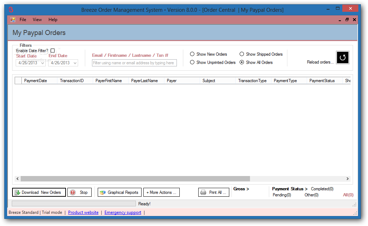Click the PaymentStatus column header
This screenshot has height=226, width=368.
point(325,81)
